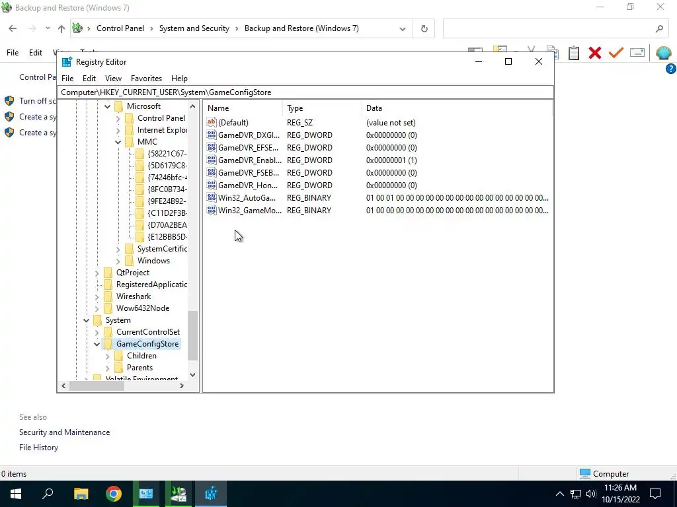Open the File History link
The image size is (677, 507).
click(x=38, y=448)
